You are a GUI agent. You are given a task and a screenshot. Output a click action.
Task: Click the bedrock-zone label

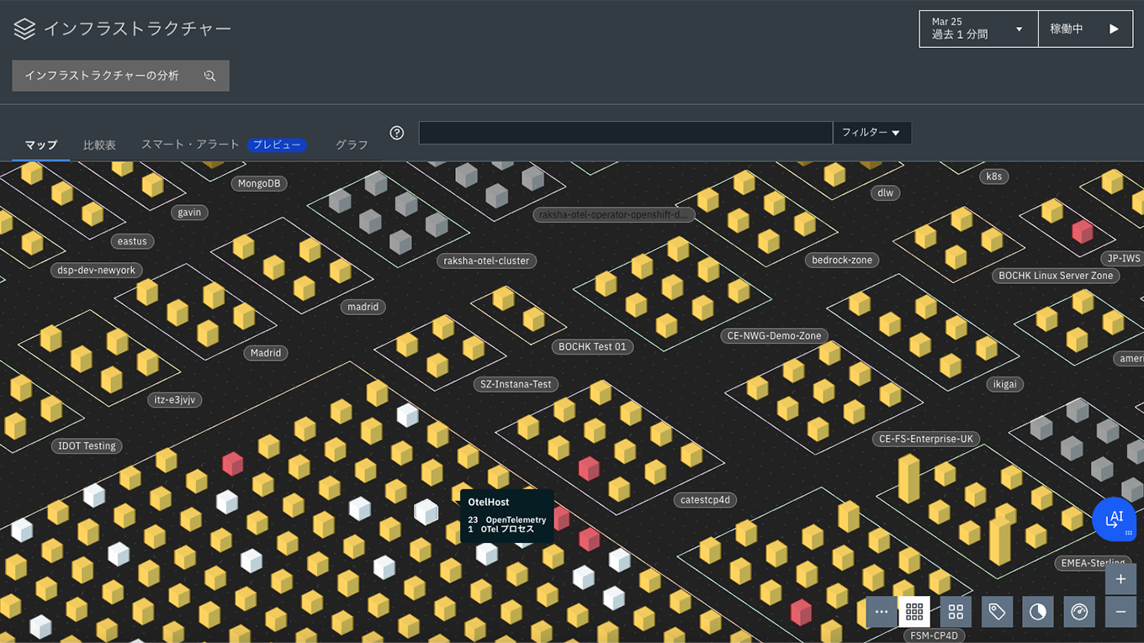click(x=842, y=260)
